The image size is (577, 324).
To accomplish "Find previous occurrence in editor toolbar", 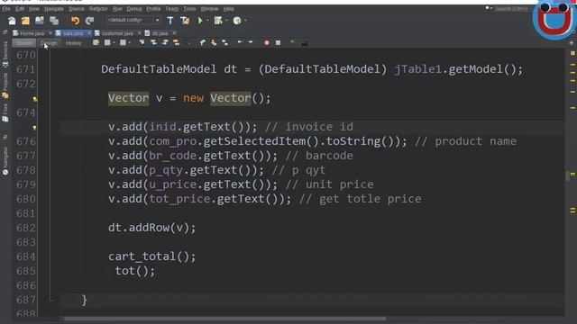I will (x=153, y=43).
